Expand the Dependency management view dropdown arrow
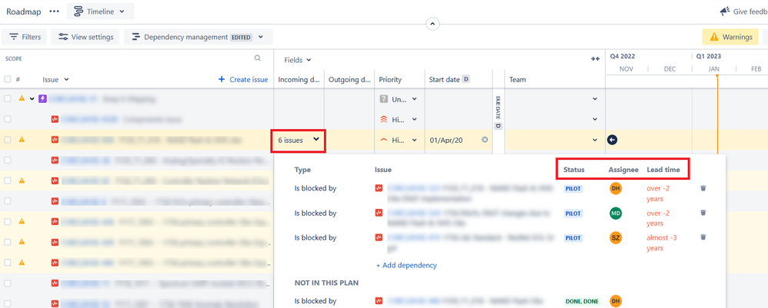This screenshot has height=308, width=768. (261, 37)
